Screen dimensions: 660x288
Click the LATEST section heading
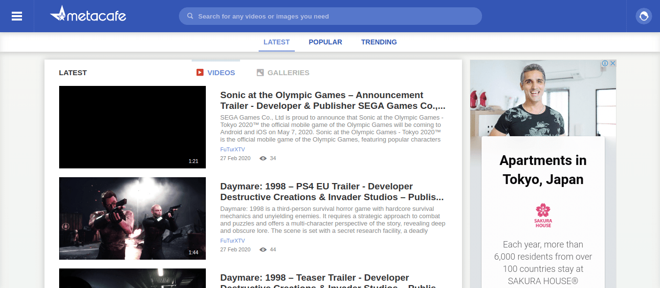pyautogui.click(x=73, y=73)
